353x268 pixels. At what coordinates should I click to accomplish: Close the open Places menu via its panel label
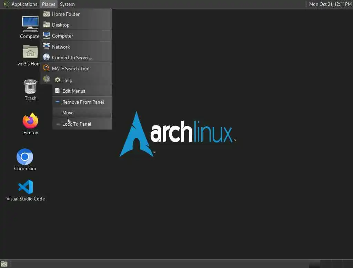(48, 4)
